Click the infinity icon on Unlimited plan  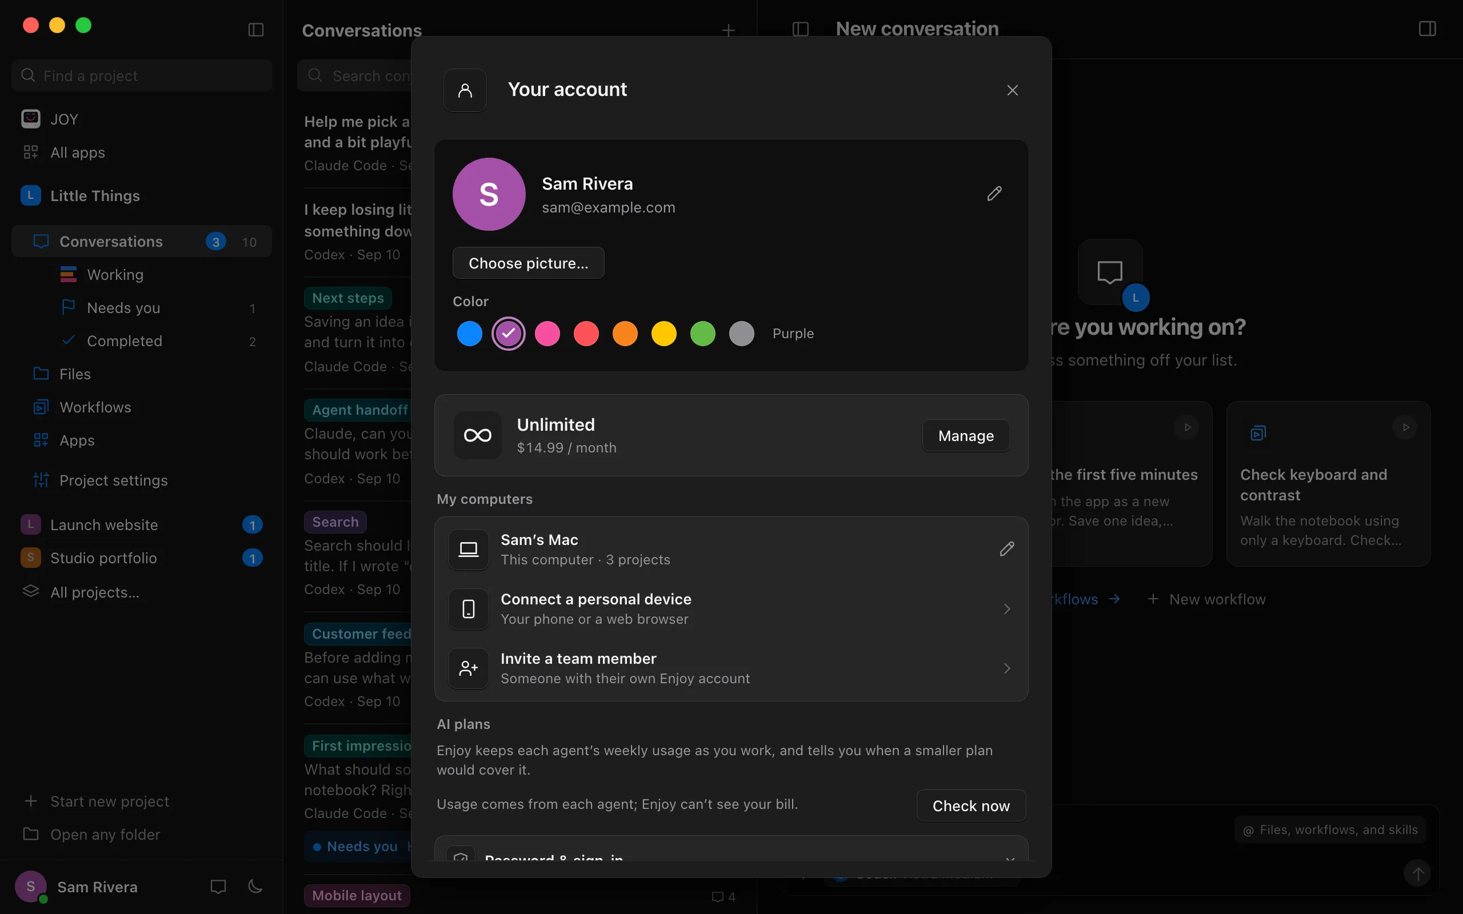[x=477, y=435]
